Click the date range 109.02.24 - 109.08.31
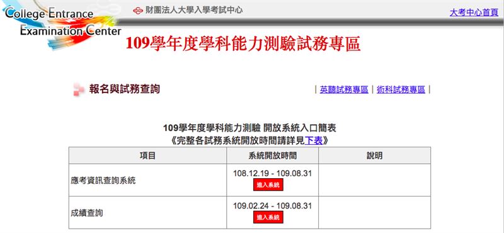This screenshot has width=504, height=233. coord(272,206)
